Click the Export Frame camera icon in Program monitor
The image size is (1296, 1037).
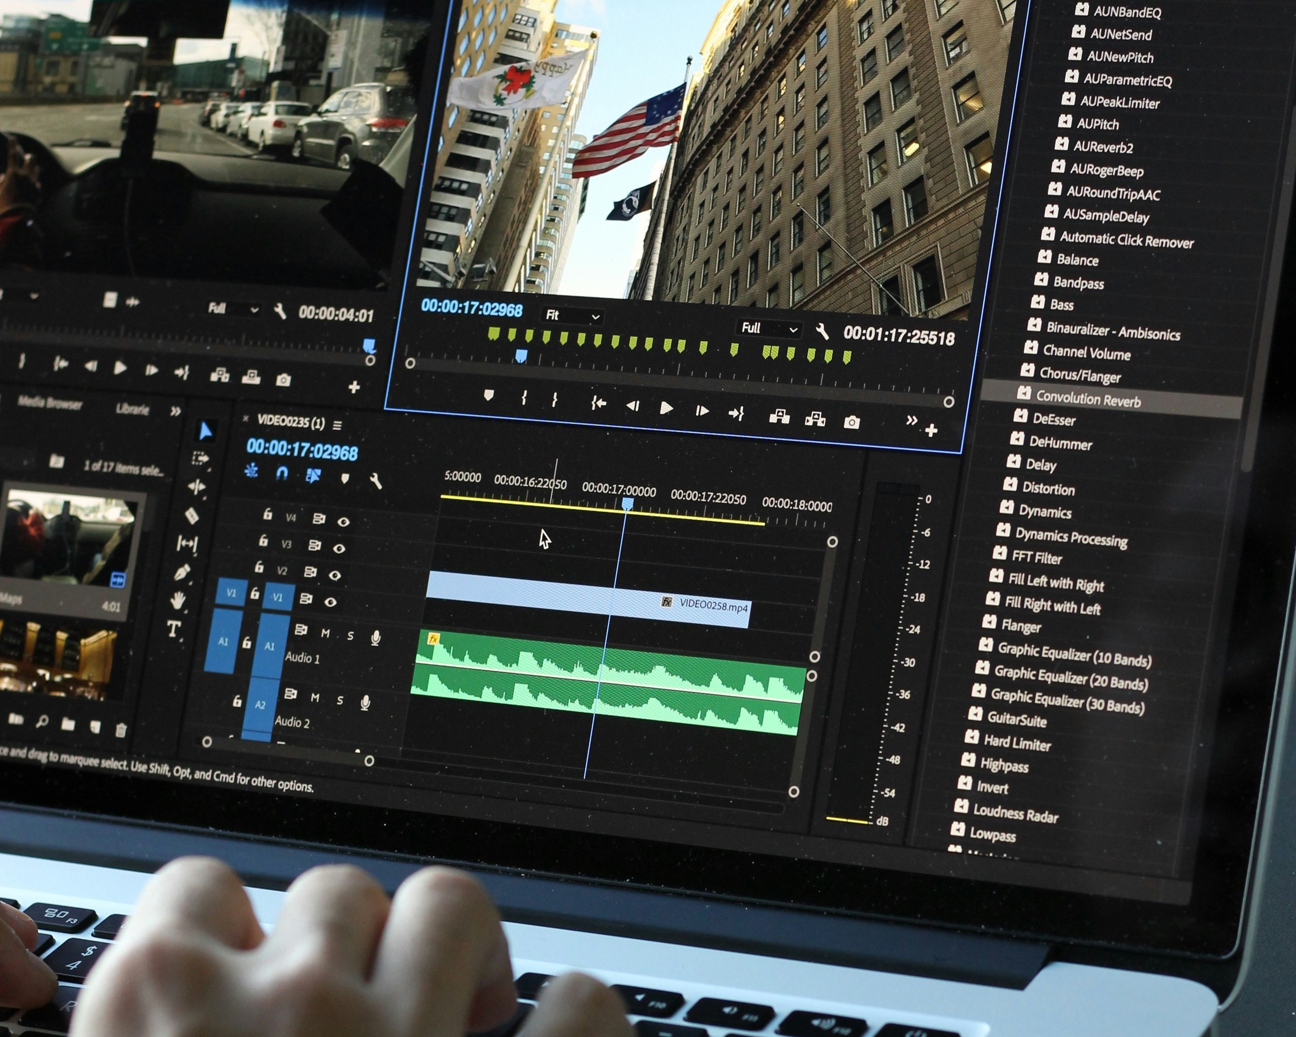coord(851,423)
